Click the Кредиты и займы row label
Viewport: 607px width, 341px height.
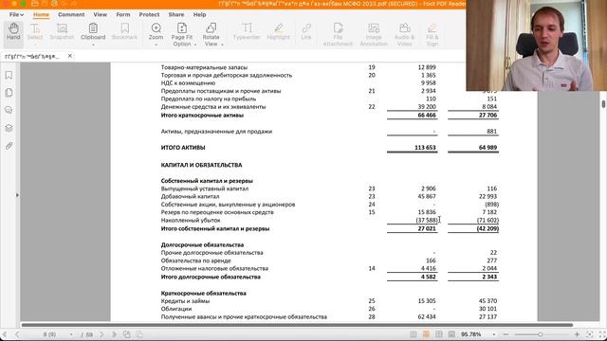[x=185, y=301]
